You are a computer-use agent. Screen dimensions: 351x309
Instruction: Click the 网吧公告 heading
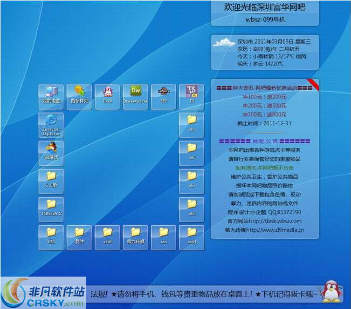point(265,141)
